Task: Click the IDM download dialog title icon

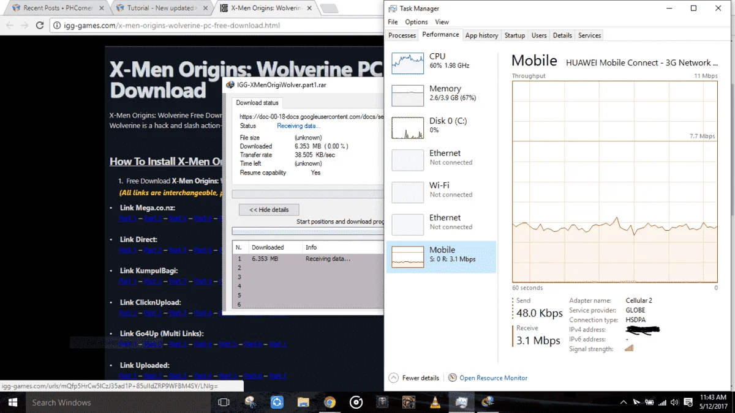Action: click(230, 85)
